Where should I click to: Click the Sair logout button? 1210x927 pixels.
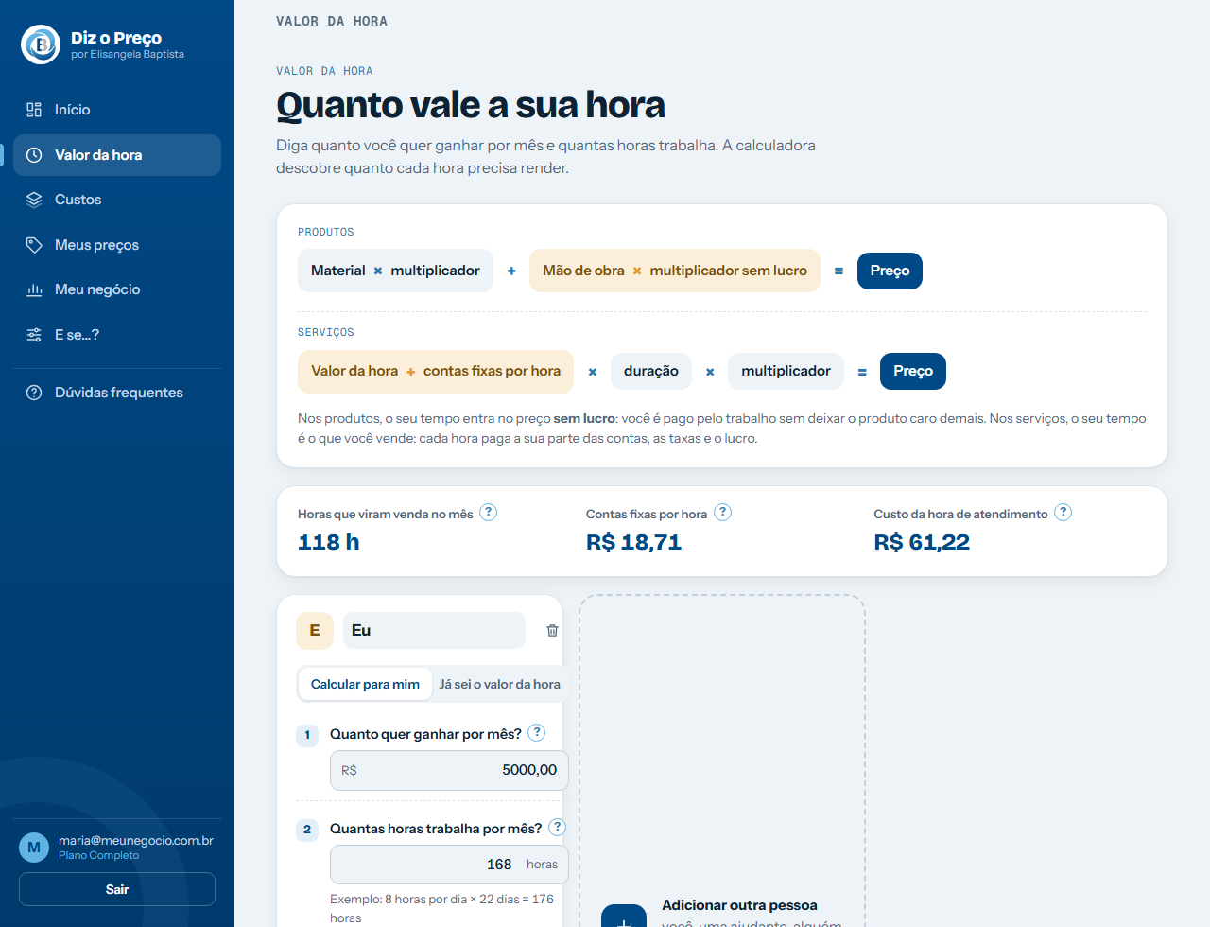117,889
